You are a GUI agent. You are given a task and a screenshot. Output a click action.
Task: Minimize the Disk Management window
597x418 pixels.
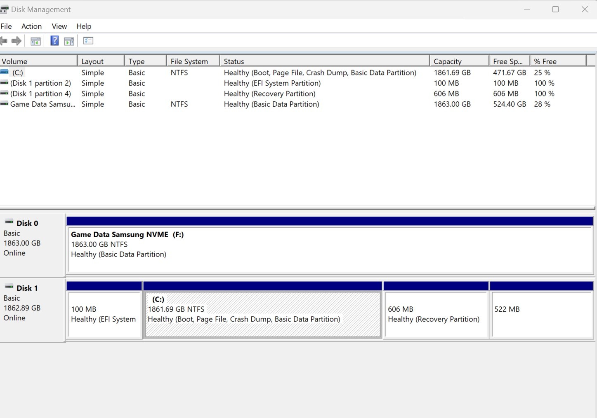527,9
